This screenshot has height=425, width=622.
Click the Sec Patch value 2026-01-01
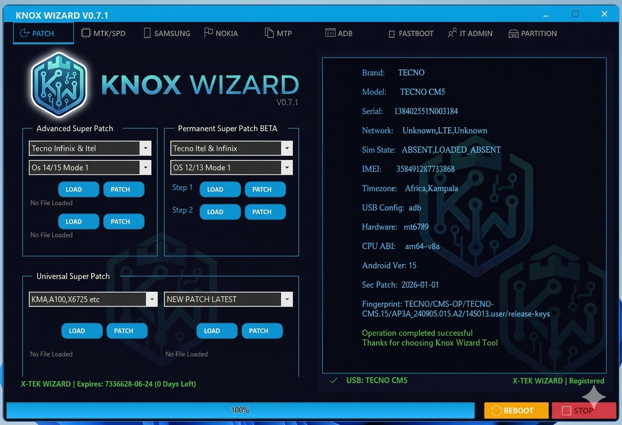pos(420,285)
